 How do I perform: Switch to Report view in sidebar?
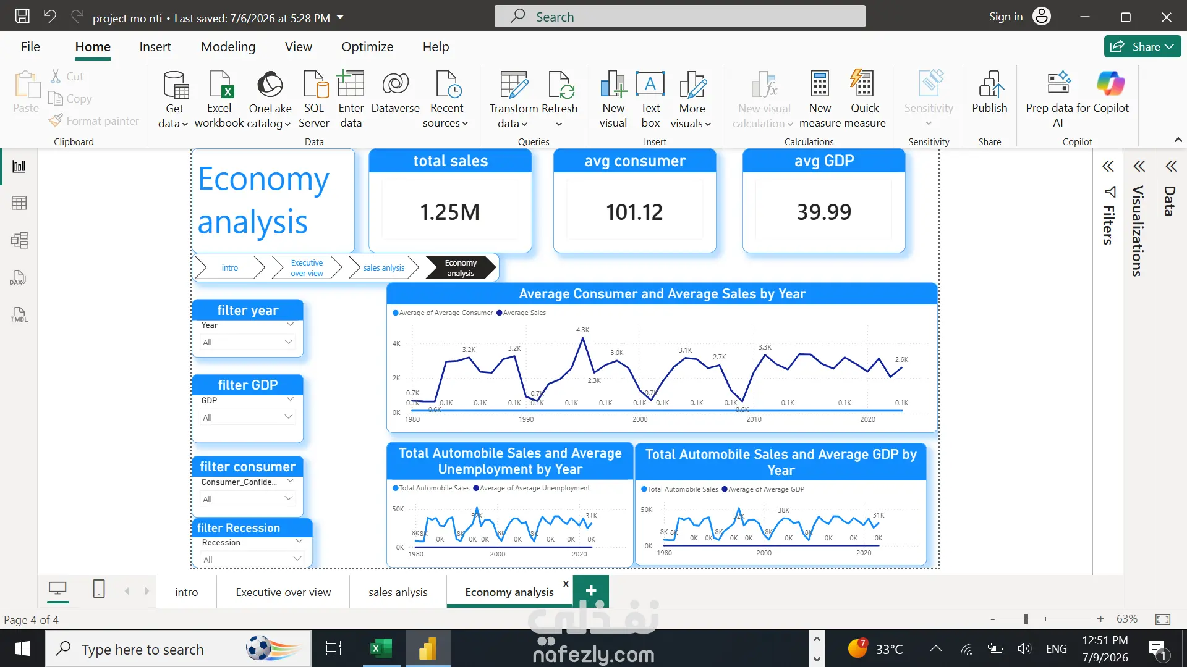[19, 166]
